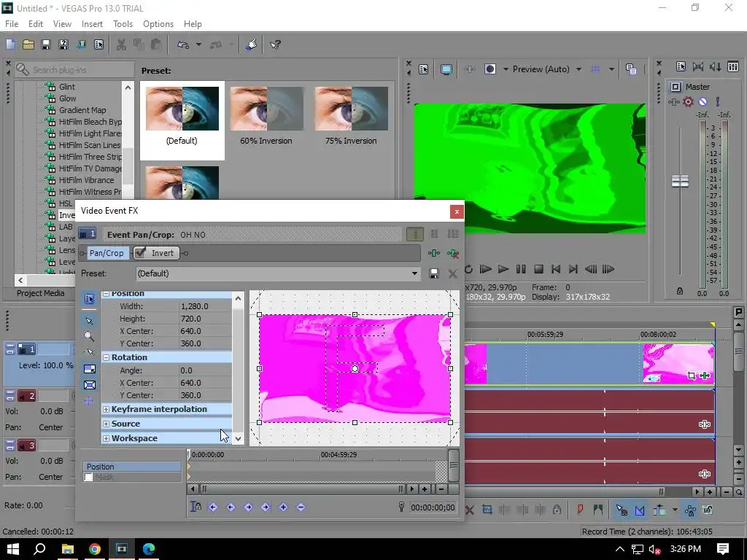
Task: Open Master FX gear icon
Action: coord(689,101)
